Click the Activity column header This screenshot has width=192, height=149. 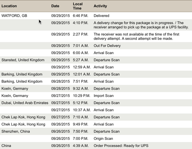pos(100,6)
